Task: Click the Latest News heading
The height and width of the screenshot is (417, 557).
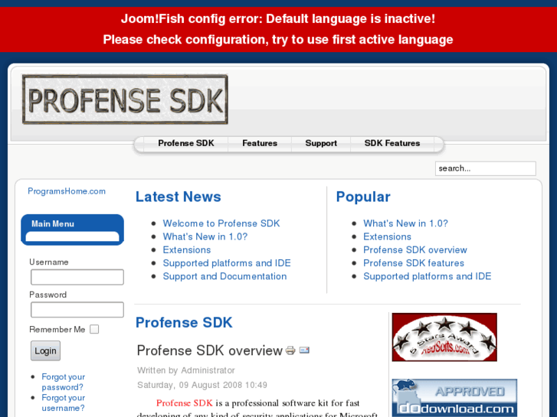Action: (179, 197)
